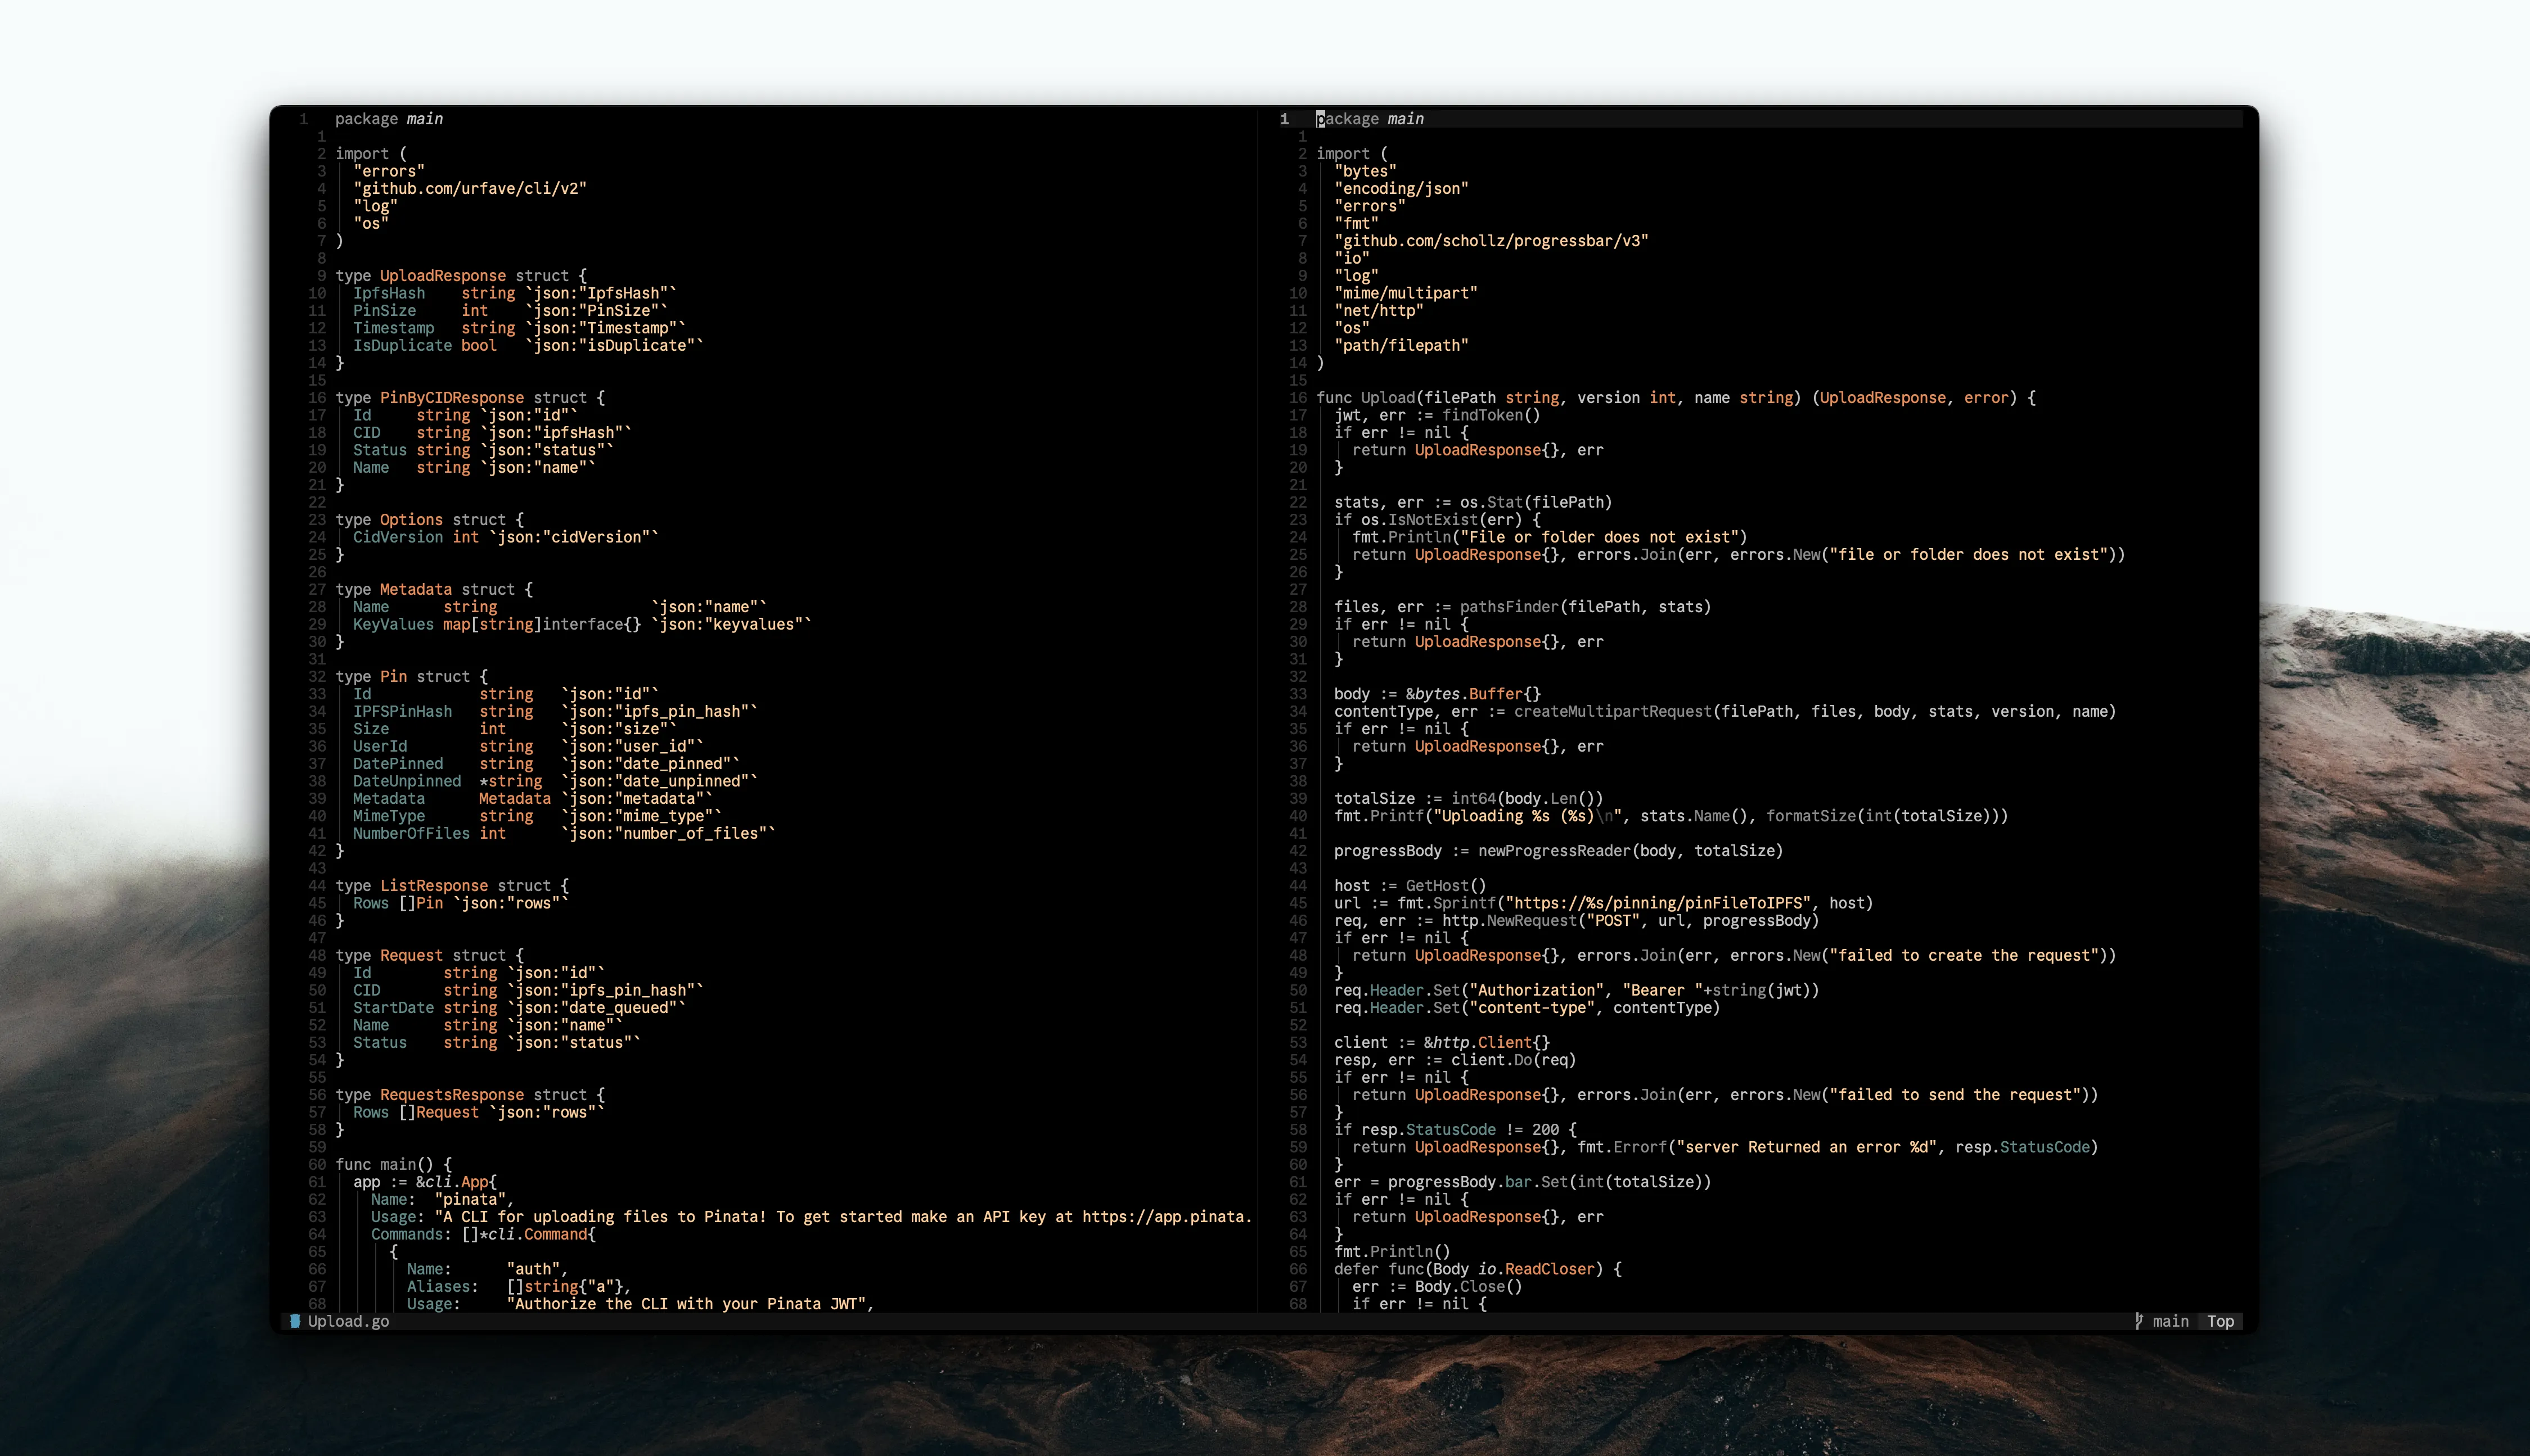The width and height of the screenshot is (2530, 1456).
Task: Click the Header.Set "Authorization" line
Action: (x=1577, y=990)
